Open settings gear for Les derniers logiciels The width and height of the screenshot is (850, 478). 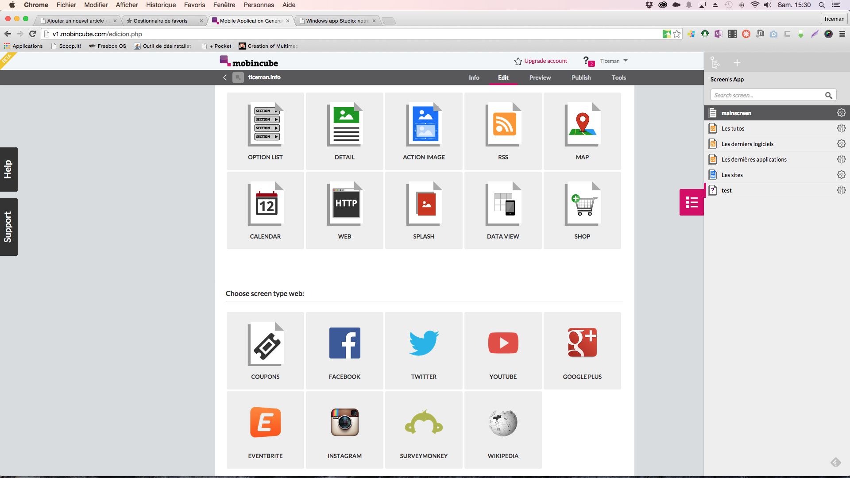841,144
